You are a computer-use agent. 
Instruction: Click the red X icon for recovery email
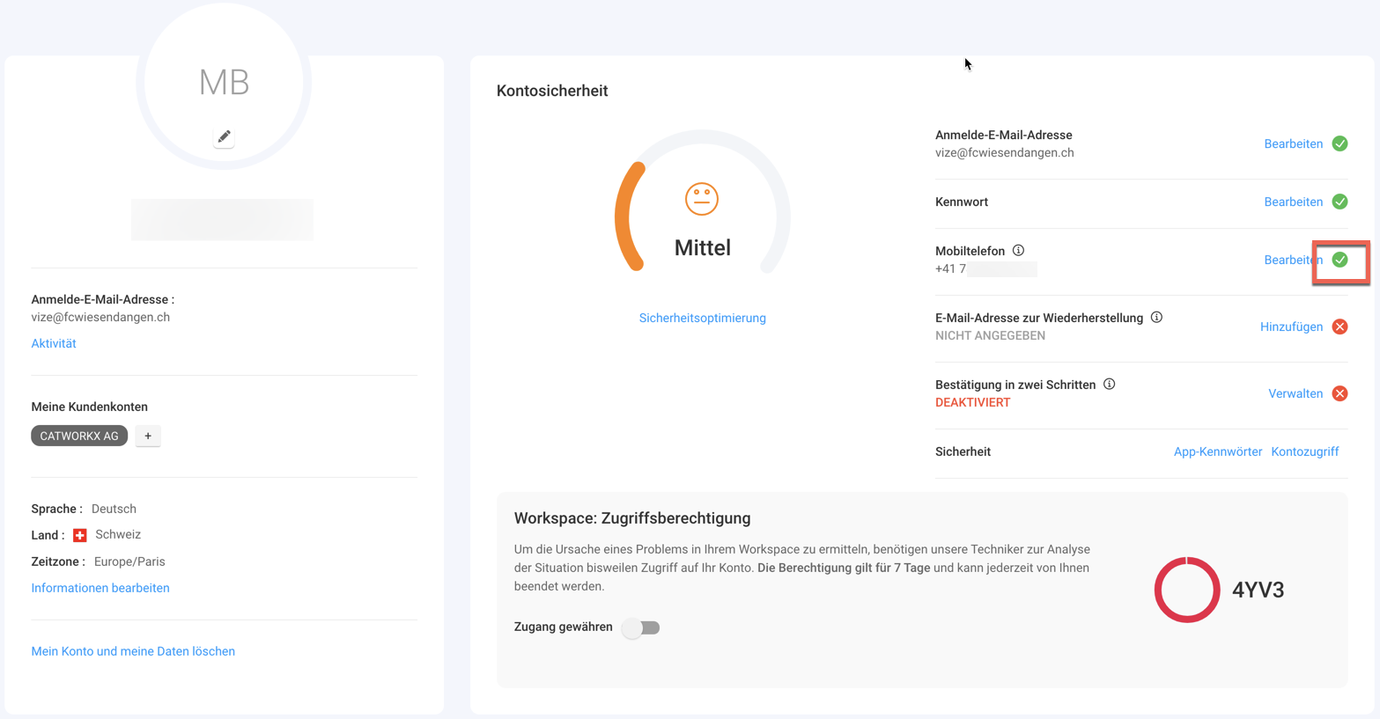pos(1339,326)
